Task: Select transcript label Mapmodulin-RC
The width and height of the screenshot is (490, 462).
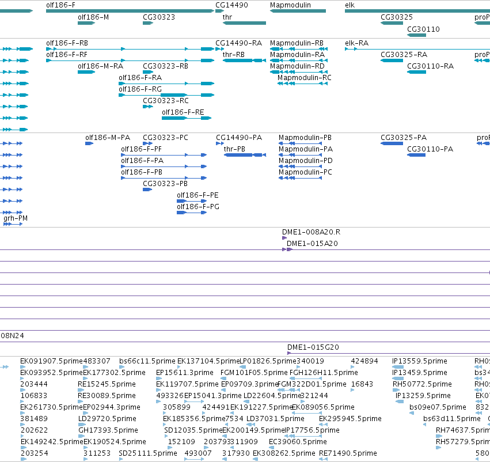Action: point(305,78)
